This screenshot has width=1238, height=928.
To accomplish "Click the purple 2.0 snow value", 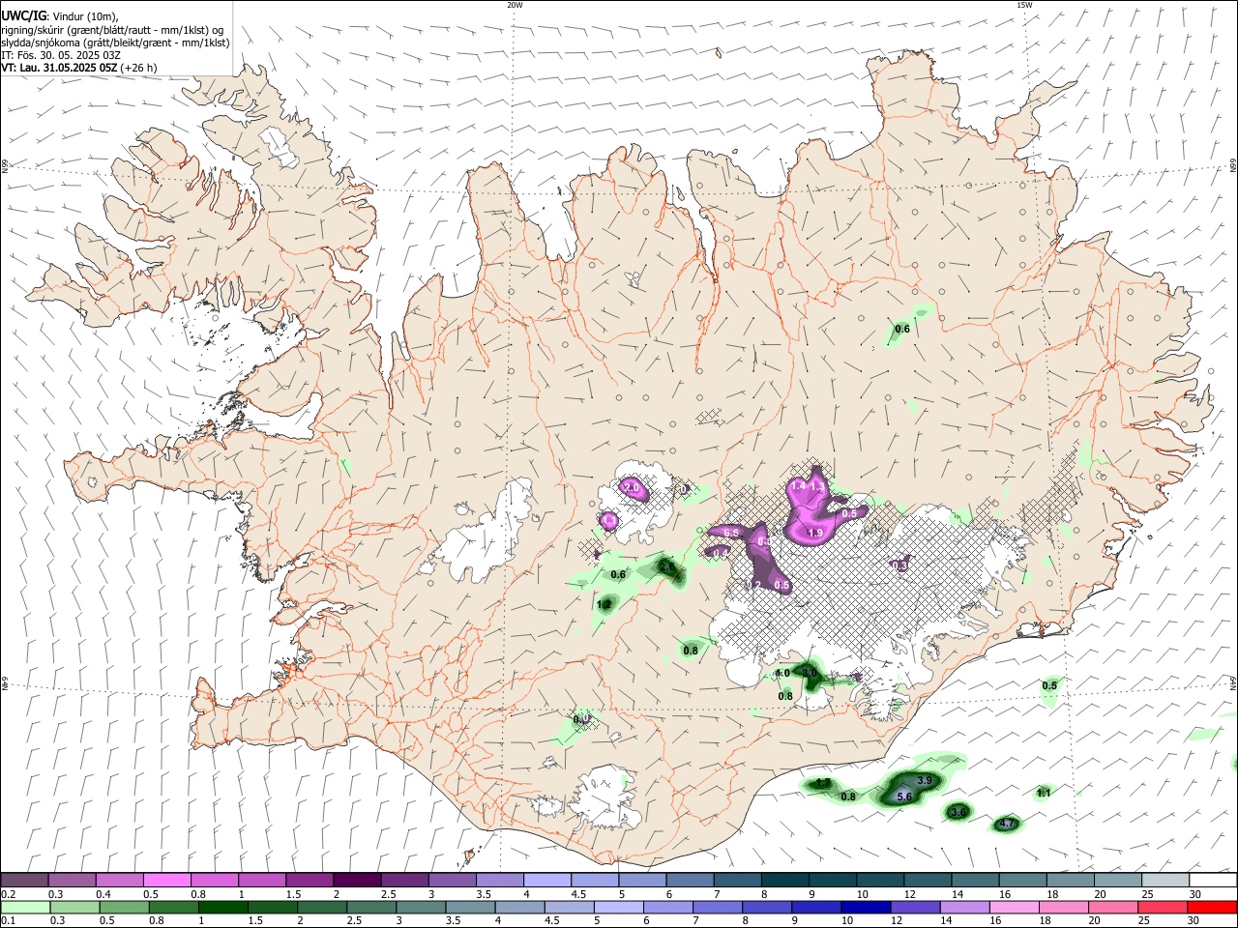I will [x=632, y=488].
